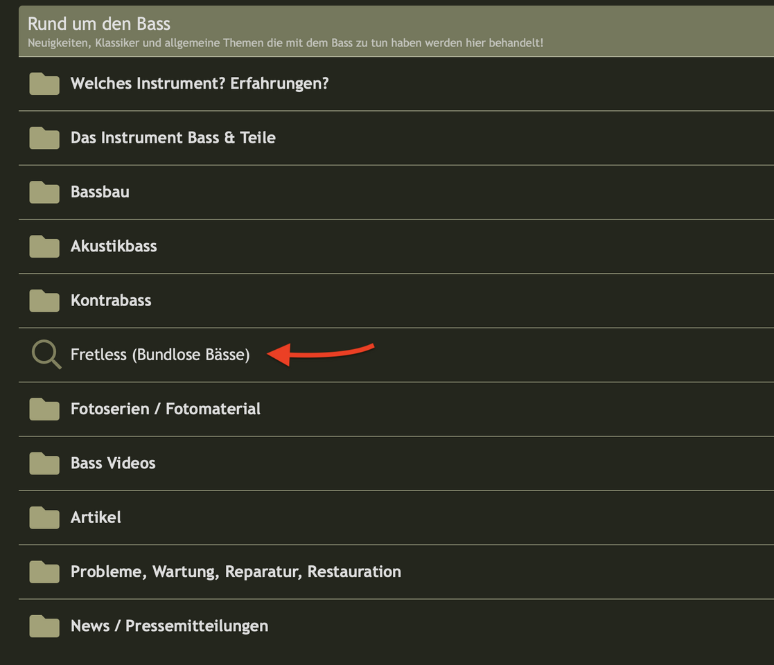
Task: Open Probleme, Wartung, Reparatur, Restauration forum
Action: coord(236,571)
